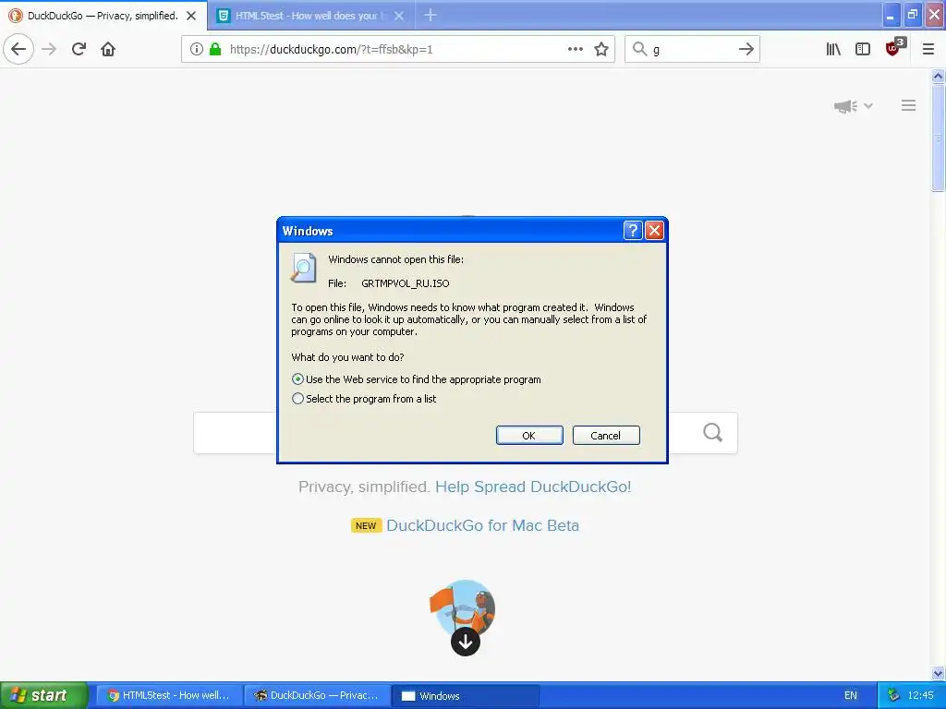The width and height of the screenshot is (946, 709).
Task: Open the browser home page
Action: point(108,49)
